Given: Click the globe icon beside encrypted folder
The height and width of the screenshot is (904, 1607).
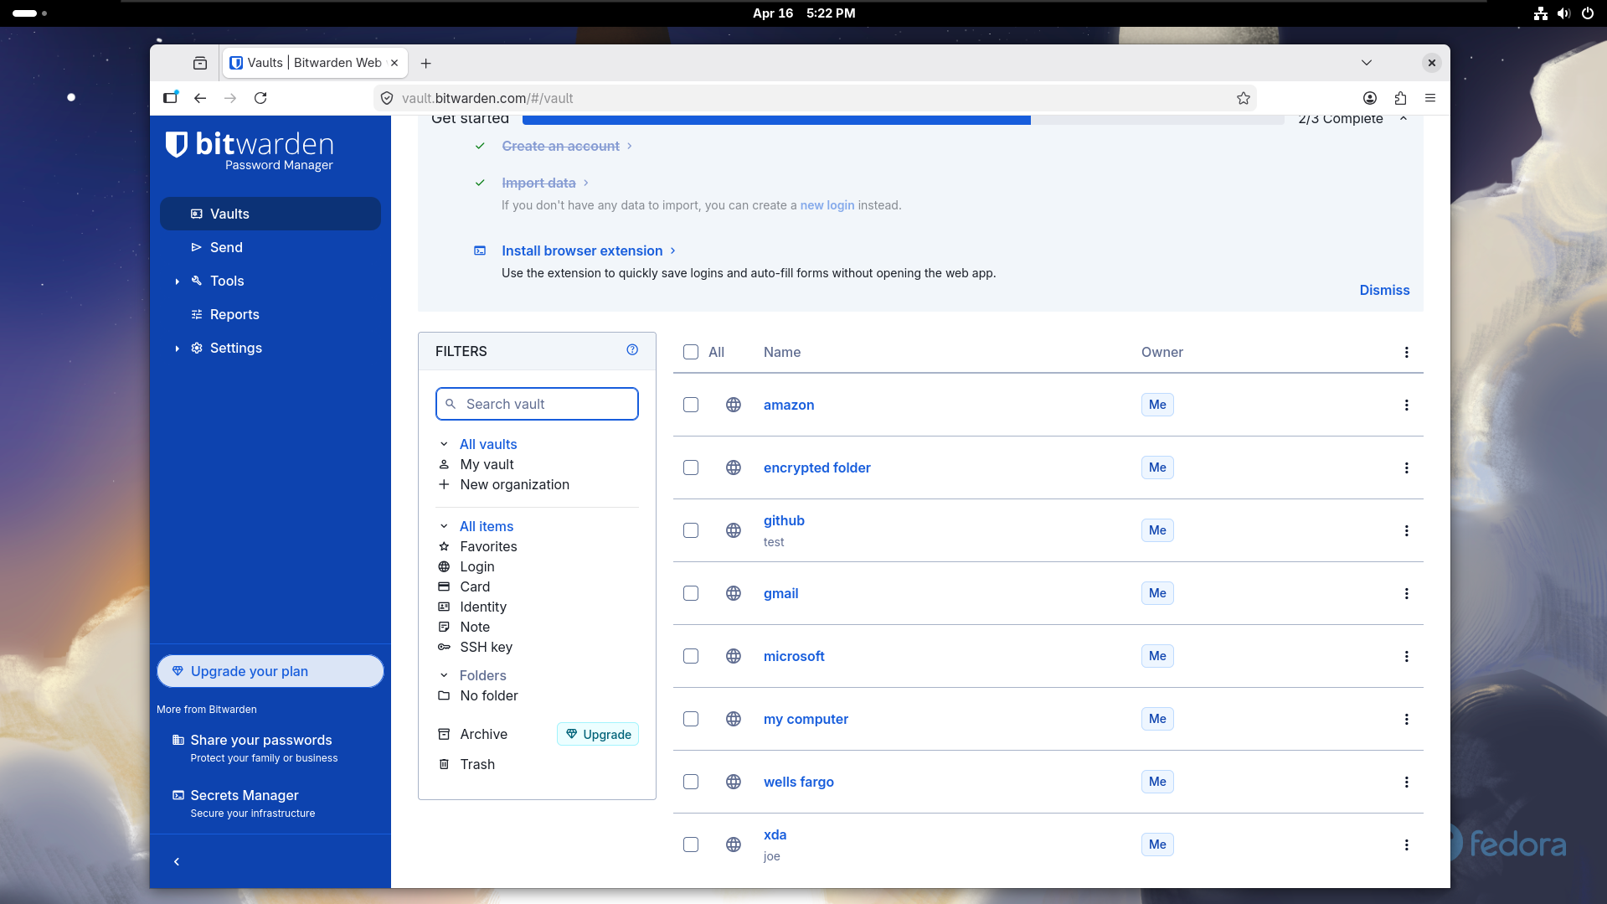Looking at the screenshot, I should point(734,467).
